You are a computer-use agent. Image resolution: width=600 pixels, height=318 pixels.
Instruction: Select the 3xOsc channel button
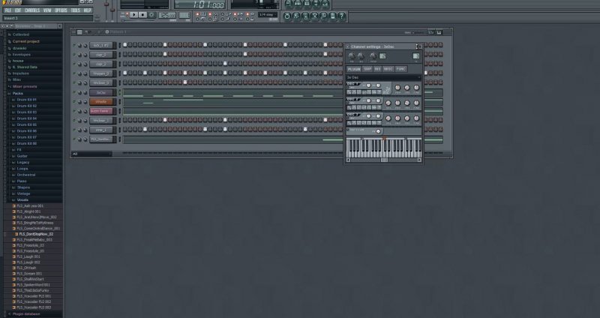click(x=100, y=92)
